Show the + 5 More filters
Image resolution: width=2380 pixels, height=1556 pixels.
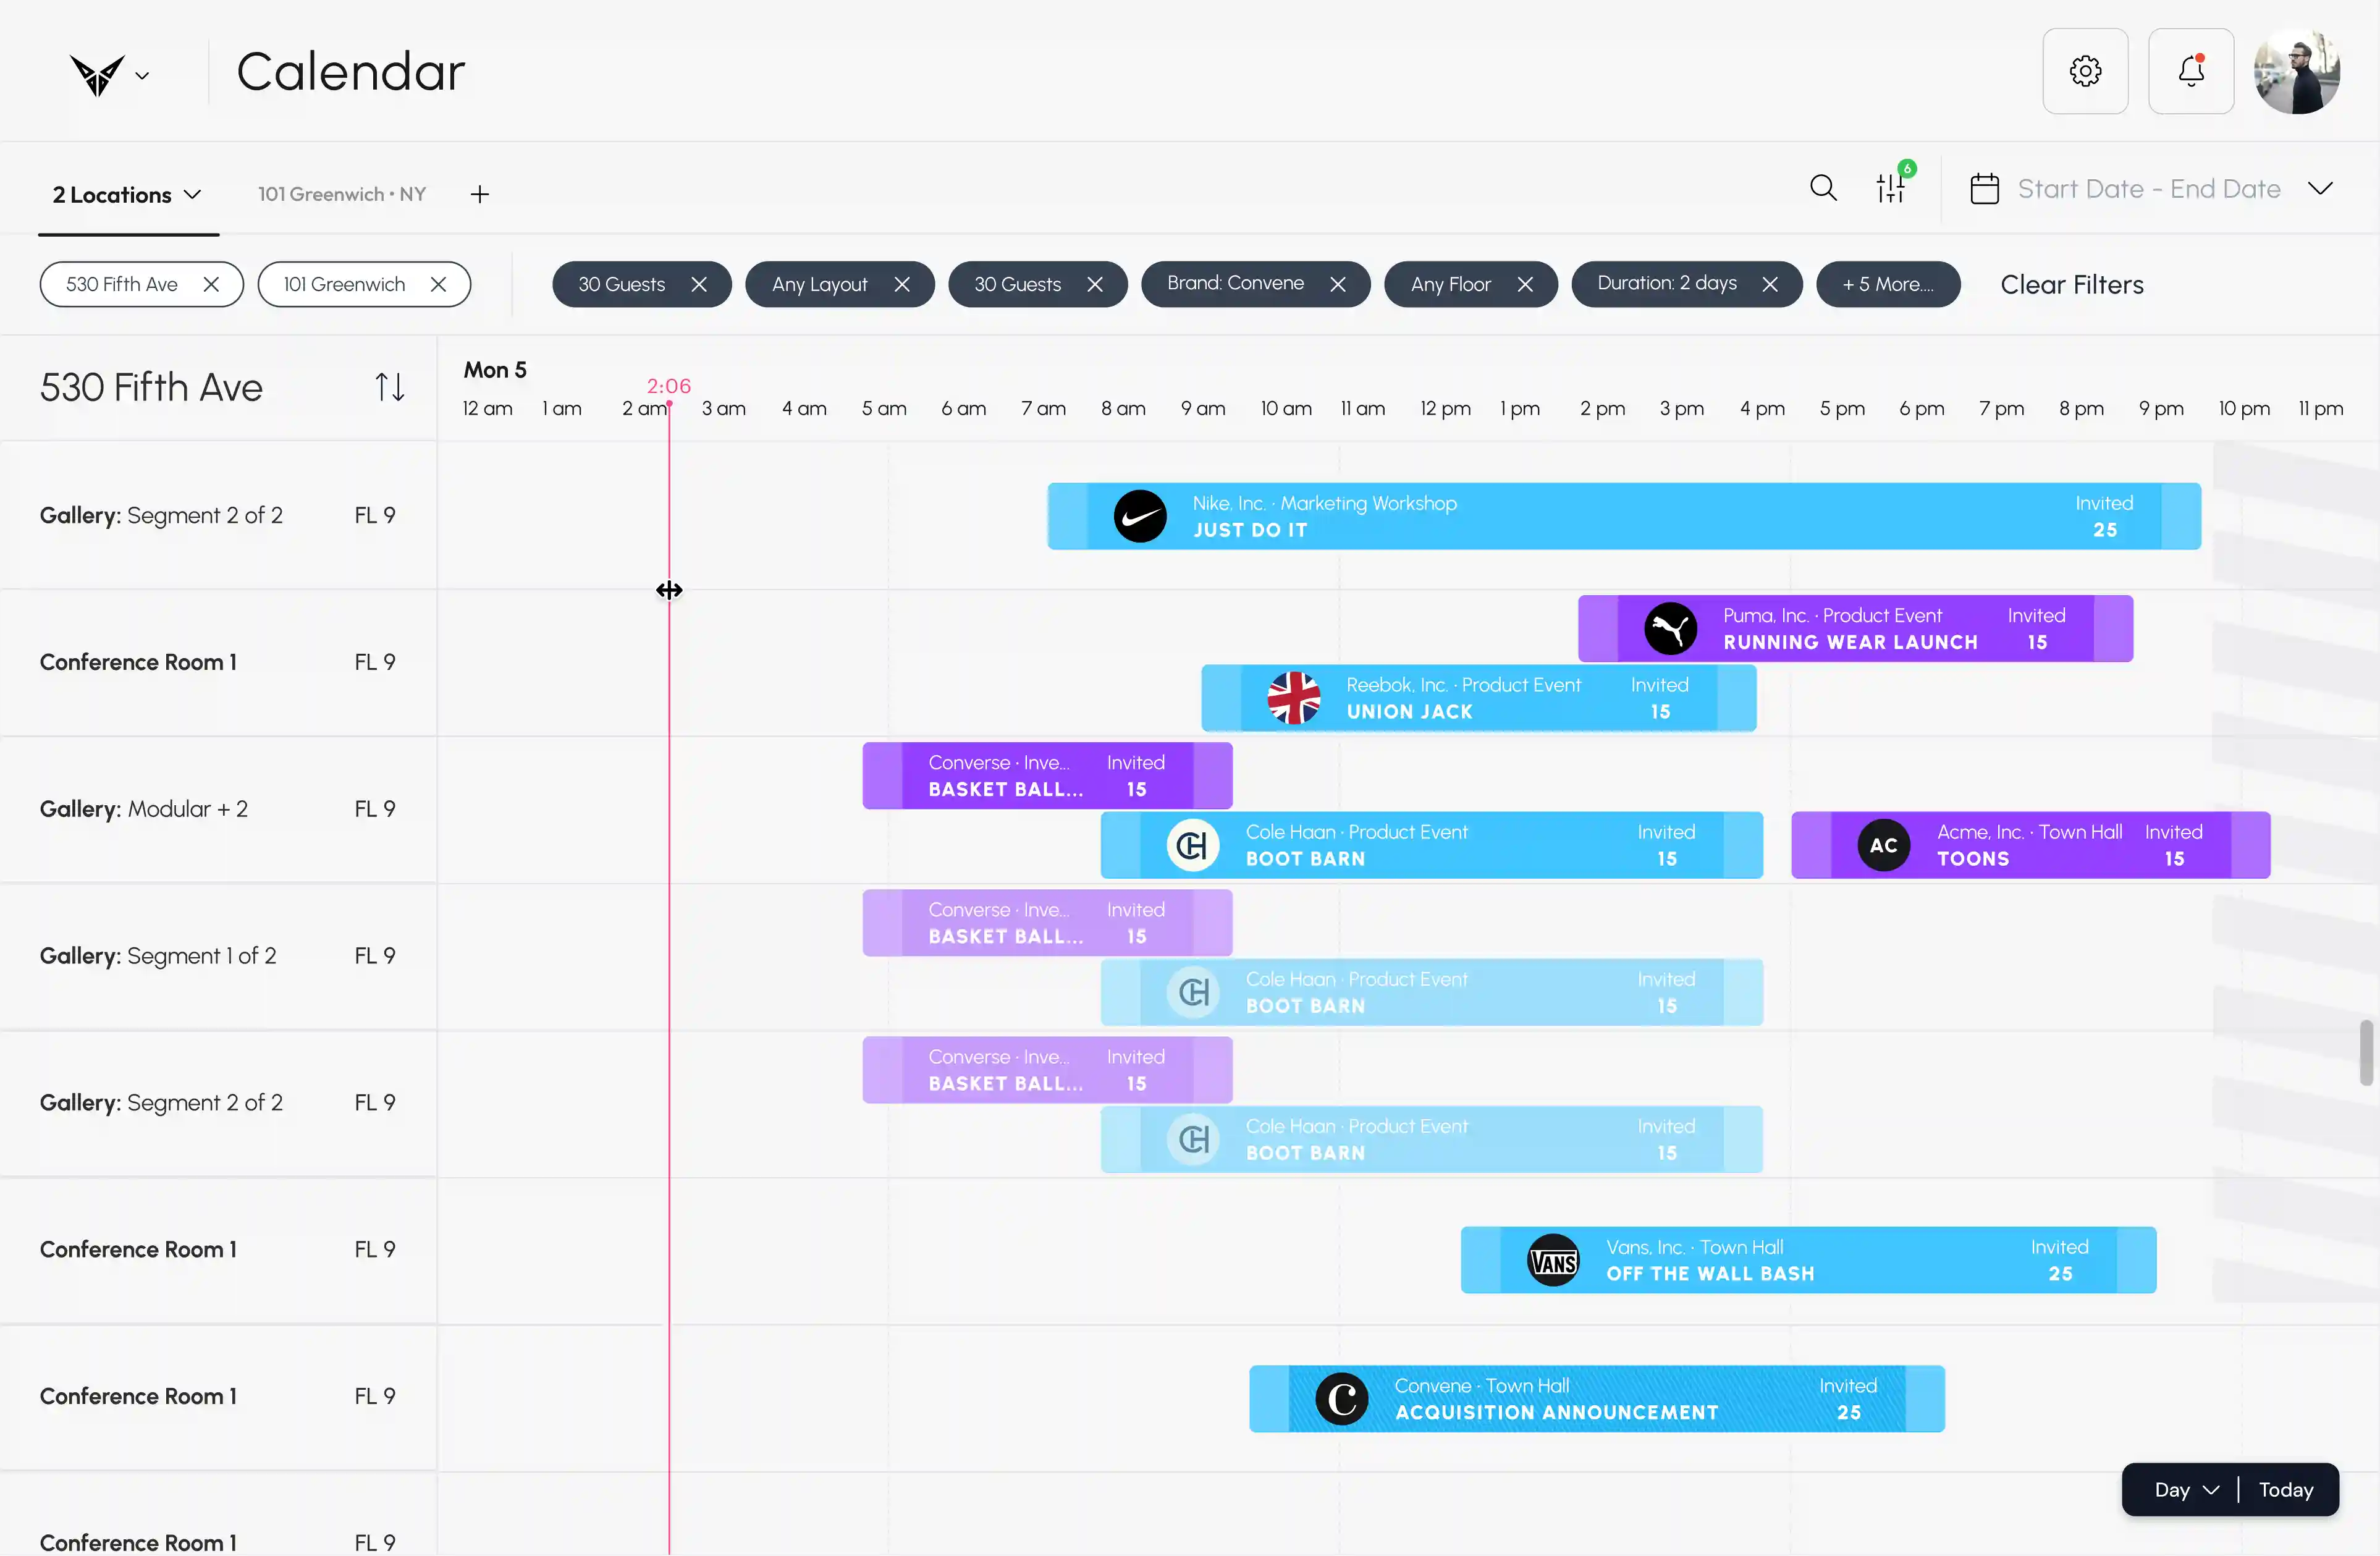[x=1888, y=284]
